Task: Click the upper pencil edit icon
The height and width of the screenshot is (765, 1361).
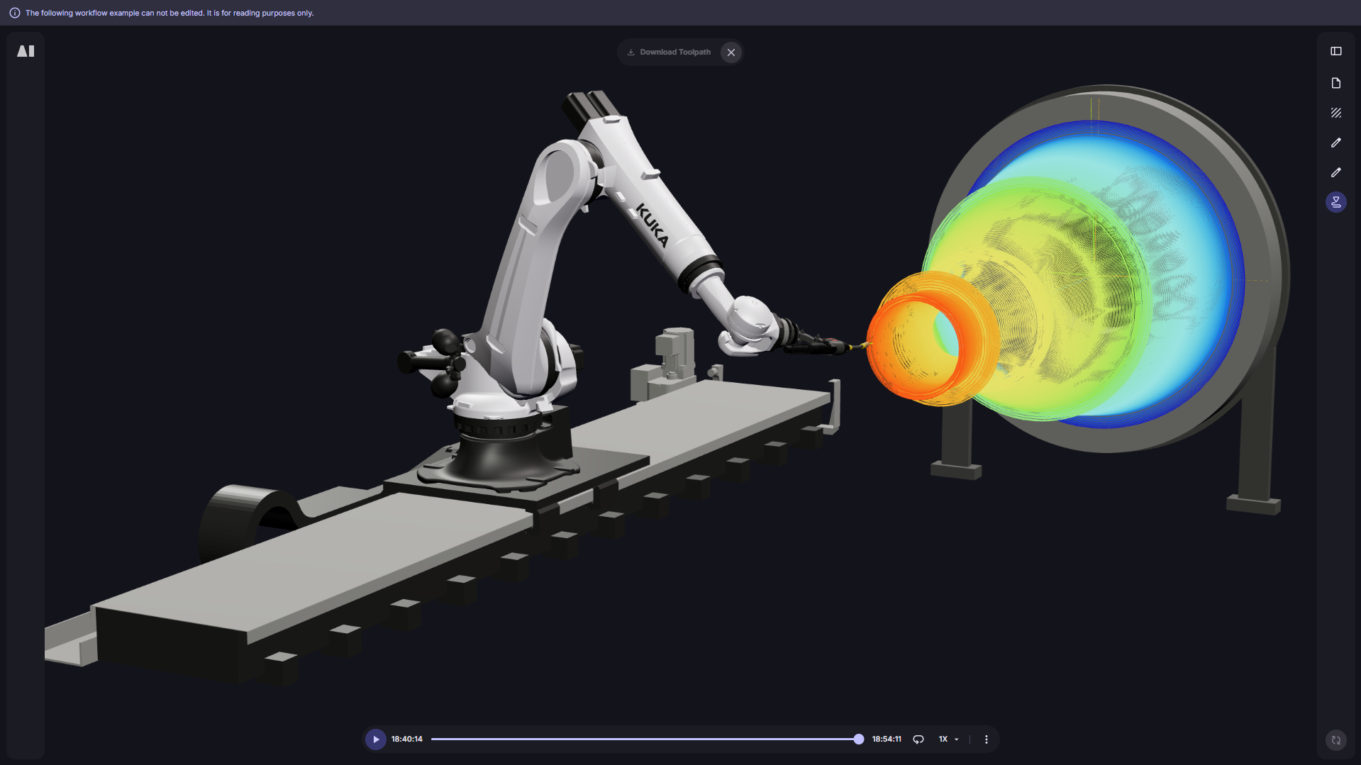Action: pos(1335,143)
